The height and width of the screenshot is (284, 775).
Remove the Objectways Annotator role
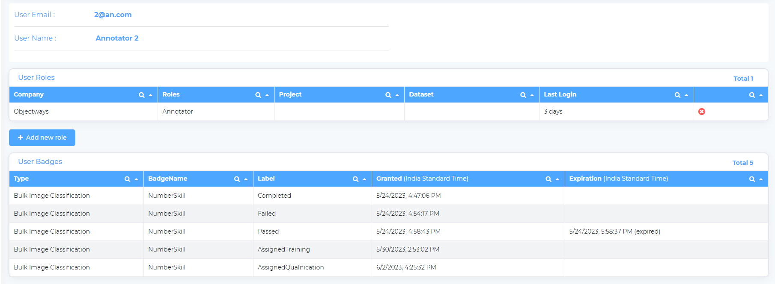pos(702,111)
